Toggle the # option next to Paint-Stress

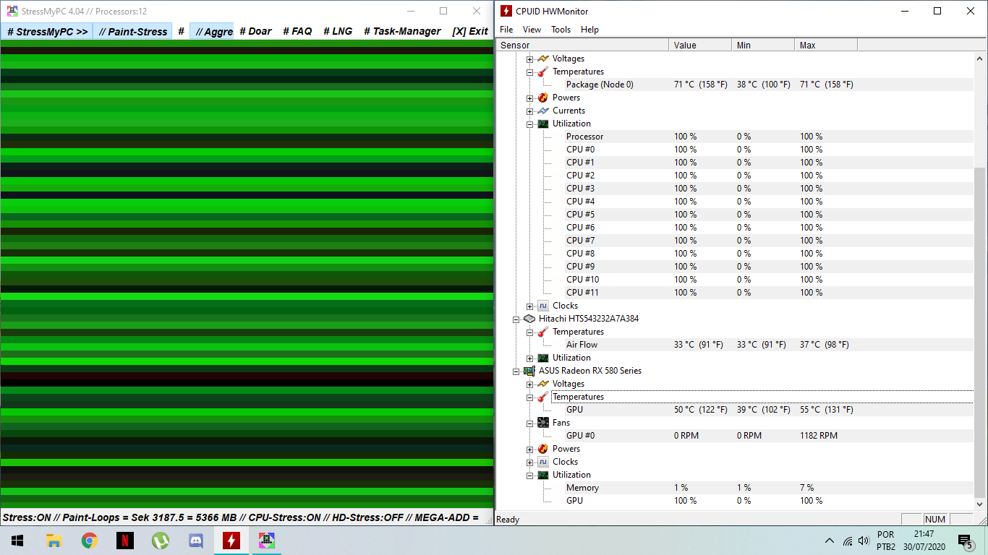[x=181, y=31]
